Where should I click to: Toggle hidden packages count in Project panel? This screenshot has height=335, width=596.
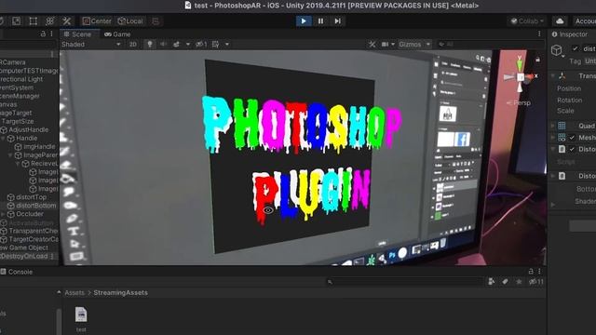(536, 281)
